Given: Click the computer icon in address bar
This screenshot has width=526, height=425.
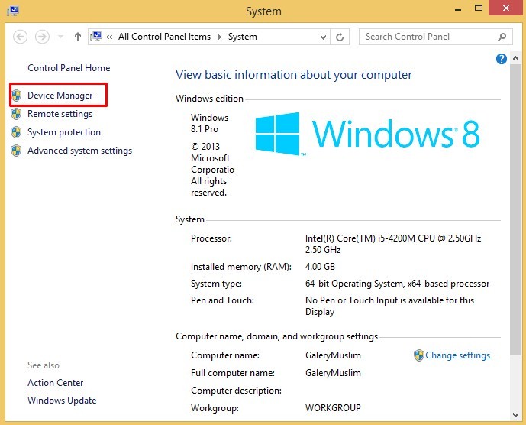Looking at the screenshot, I should (x=96, y=36).
